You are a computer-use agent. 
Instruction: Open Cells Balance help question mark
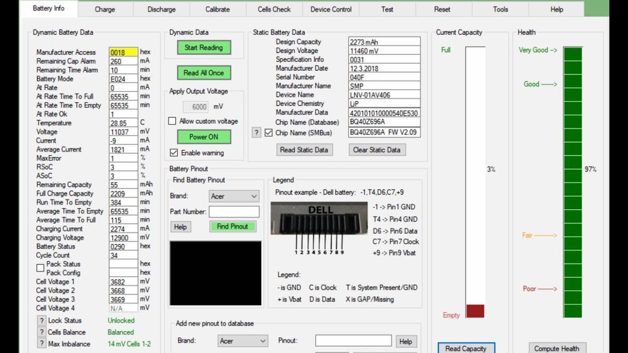pyautogui.click(x=41, y=332)
